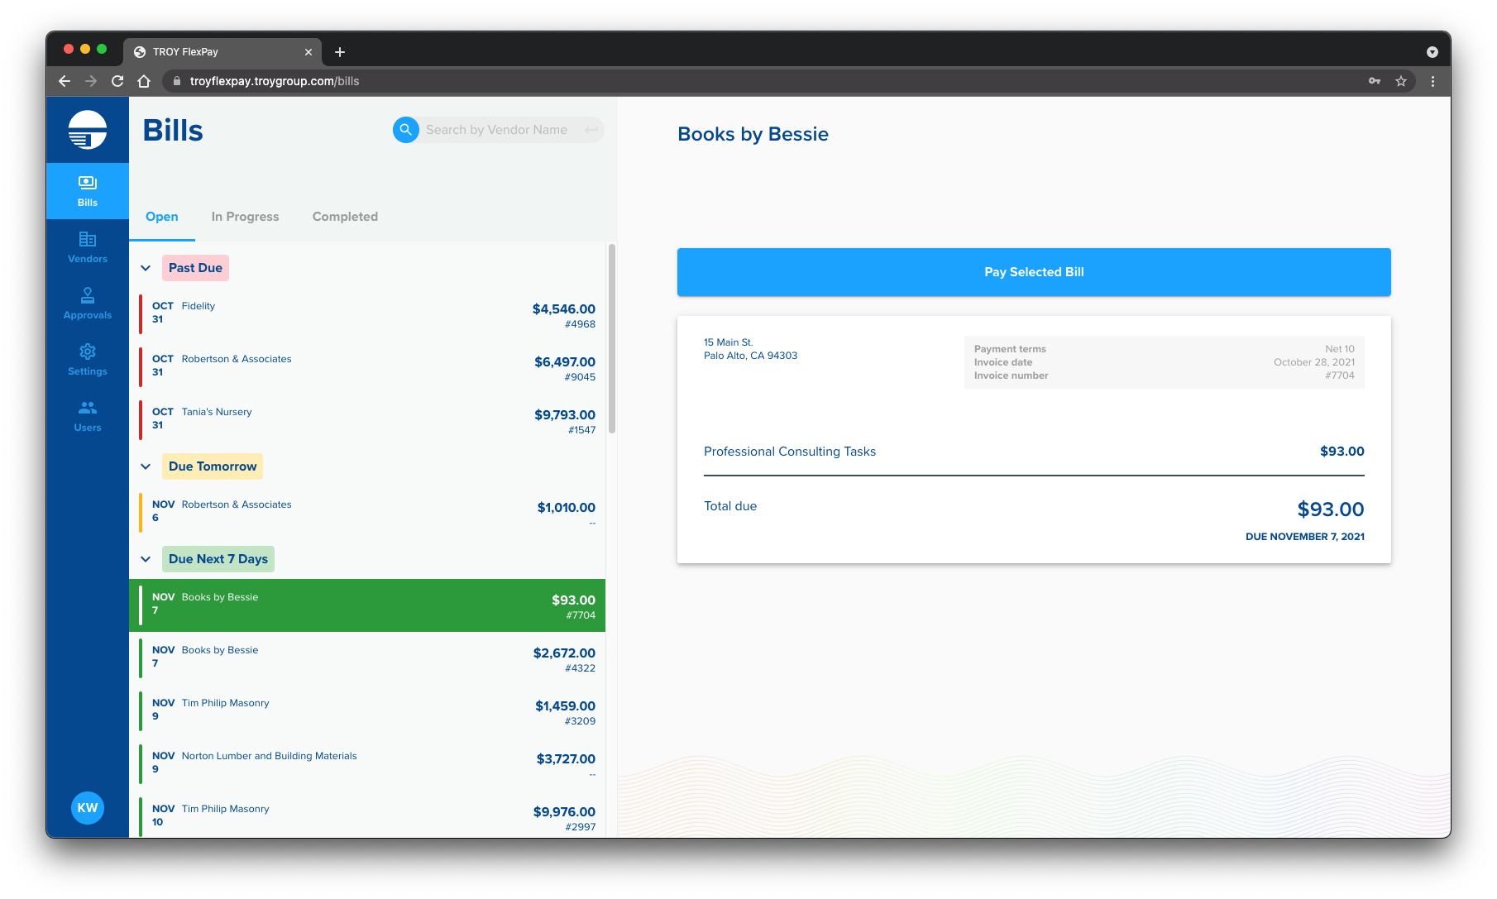Select Books by Bessie bill #7704
The width and height of the screenshot is (1497, 899).
pyautogui.click(x=367, y=605)
